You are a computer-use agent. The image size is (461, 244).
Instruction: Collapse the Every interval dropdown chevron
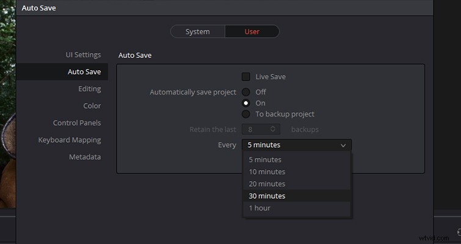pos(343,145)
